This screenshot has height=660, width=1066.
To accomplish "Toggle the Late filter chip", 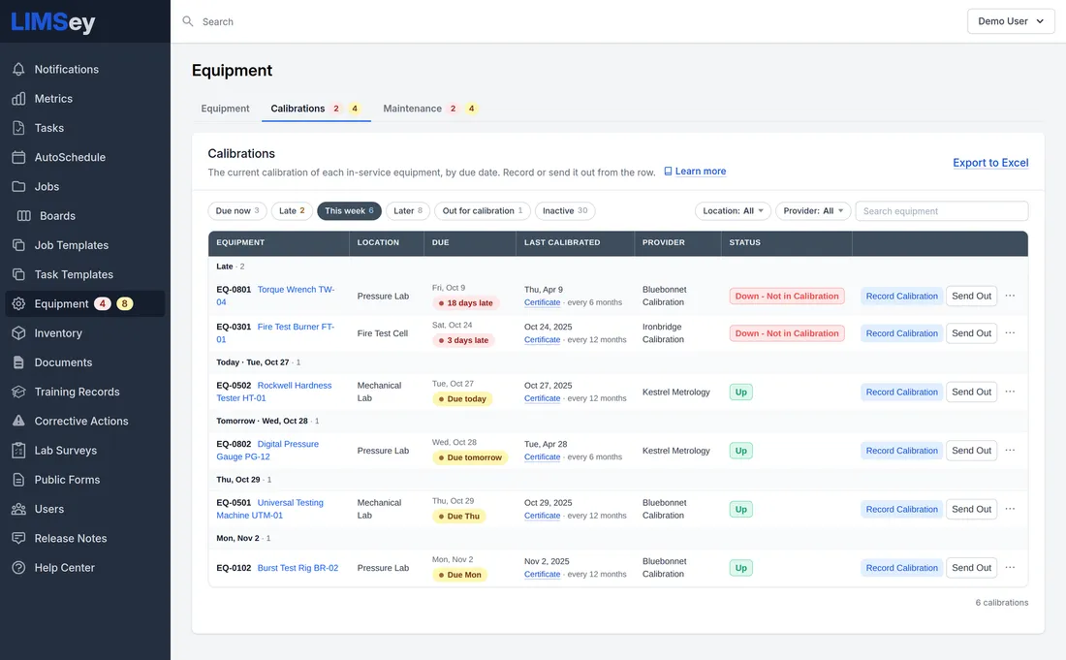I will coord(292,210).
